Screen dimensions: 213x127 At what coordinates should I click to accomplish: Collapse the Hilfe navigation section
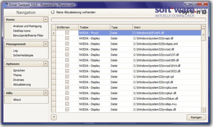coord(46,93)
